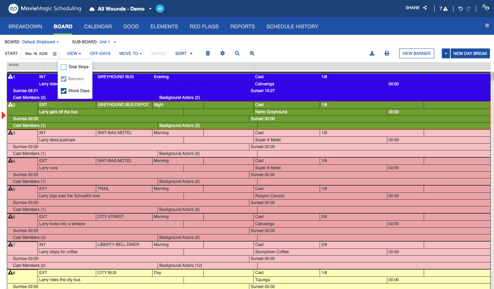
Task: Click warning icon on strip 5
Action: coord(10,189)
